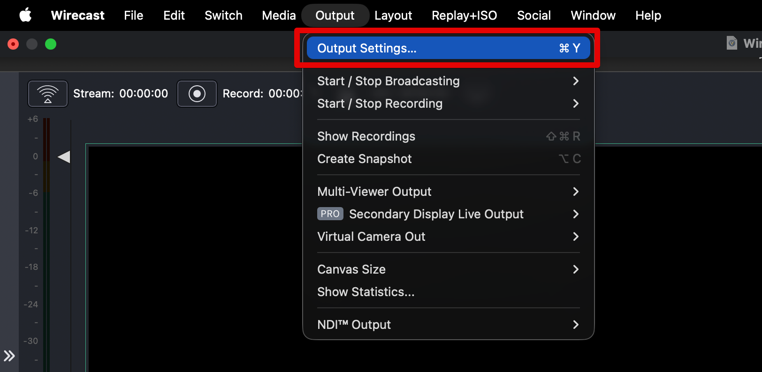
Task: Open the Help menu
Action: click(x=648, y=15)
